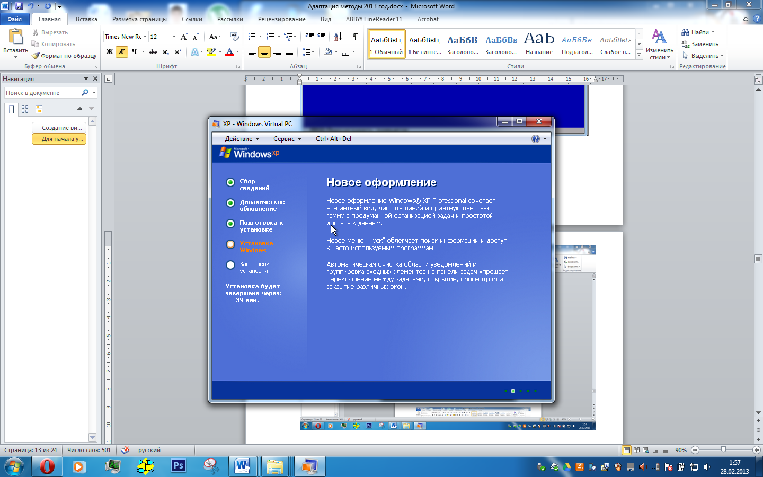This screenshot has height=477, width=763.
Task: Click Format Painter (Формат по образцу)
Action: point(64,56)
